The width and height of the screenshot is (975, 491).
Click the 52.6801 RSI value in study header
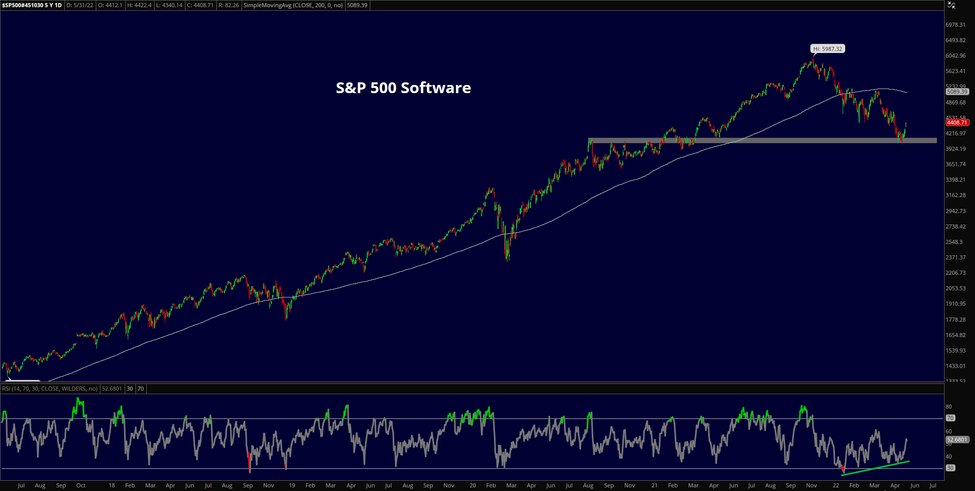(x=112, y=389)
